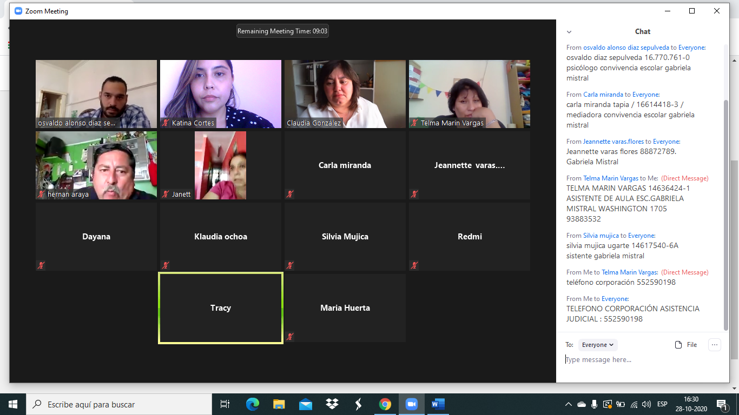This screenshot has height=415, width=739.
Task: Click the osvaldo alonso diaz sepulveda sender name
Action: click(626, 48)
